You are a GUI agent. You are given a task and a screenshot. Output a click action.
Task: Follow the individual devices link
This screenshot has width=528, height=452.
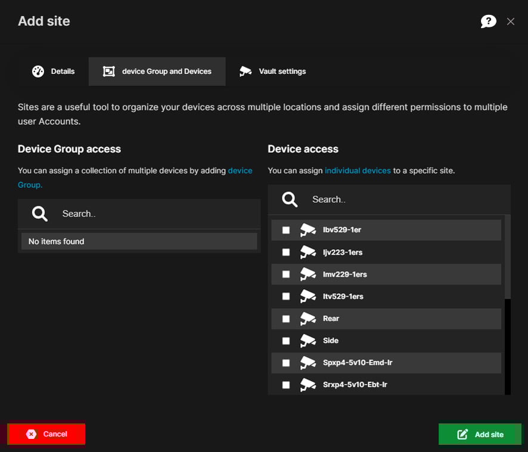pos(358,171)
